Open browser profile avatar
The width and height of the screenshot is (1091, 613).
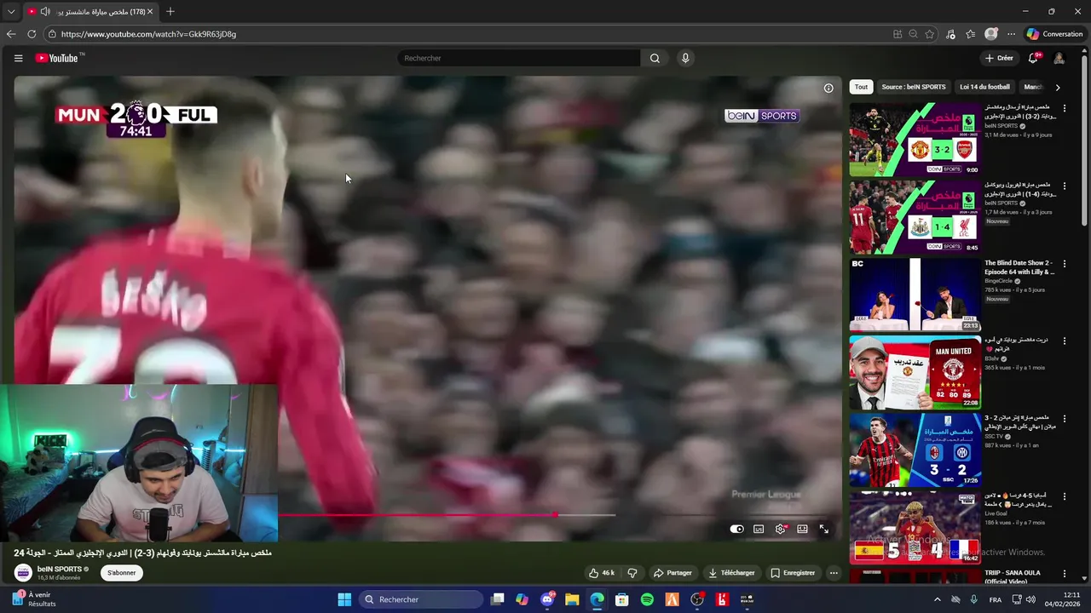(990, 34)
